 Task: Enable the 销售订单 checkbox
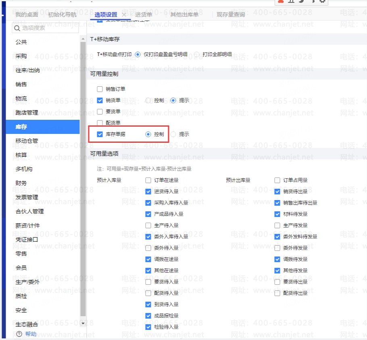point(100,89)
